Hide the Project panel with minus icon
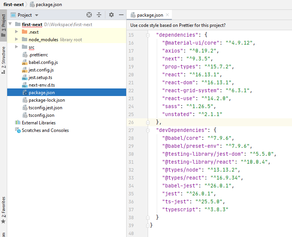This screenshot has width=292, height=237. point(121,15)
